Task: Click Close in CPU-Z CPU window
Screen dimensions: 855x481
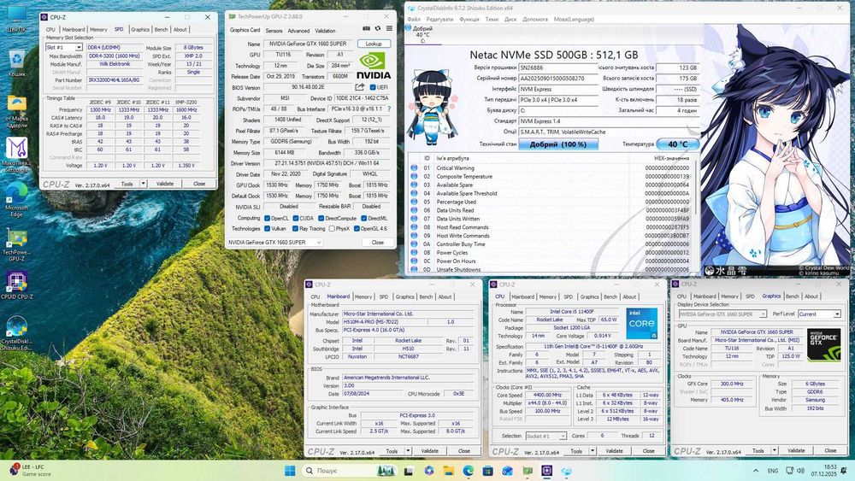Action: tap(648, 451)
